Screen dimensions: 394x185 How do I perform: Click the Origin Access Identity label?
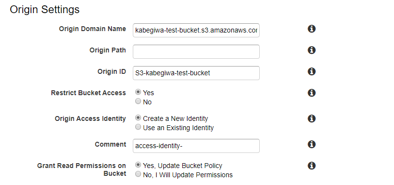[90, 118]
